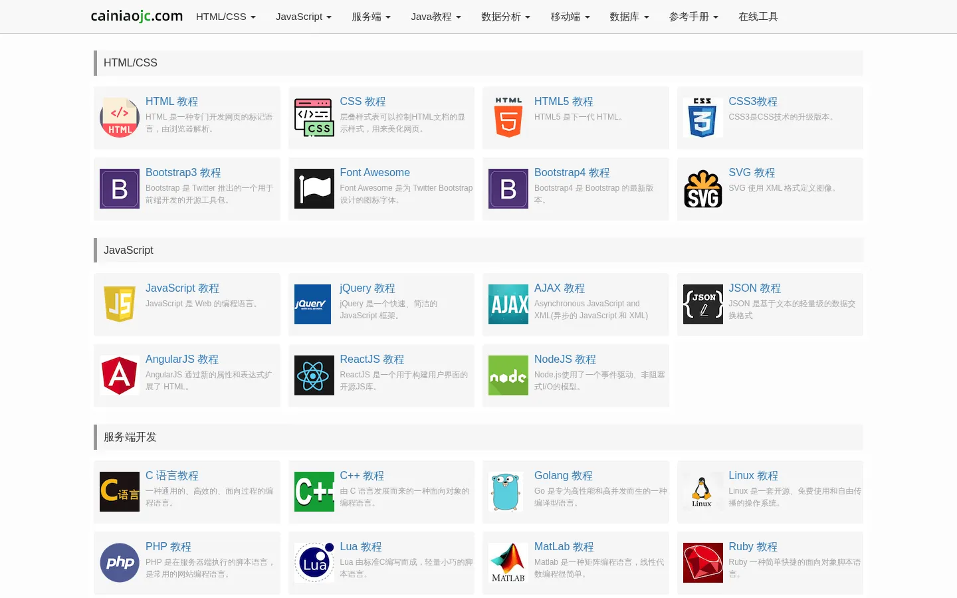This screenshot has width=957, height=598.
Task: Click the JSON braces icon
Action: 703,304
